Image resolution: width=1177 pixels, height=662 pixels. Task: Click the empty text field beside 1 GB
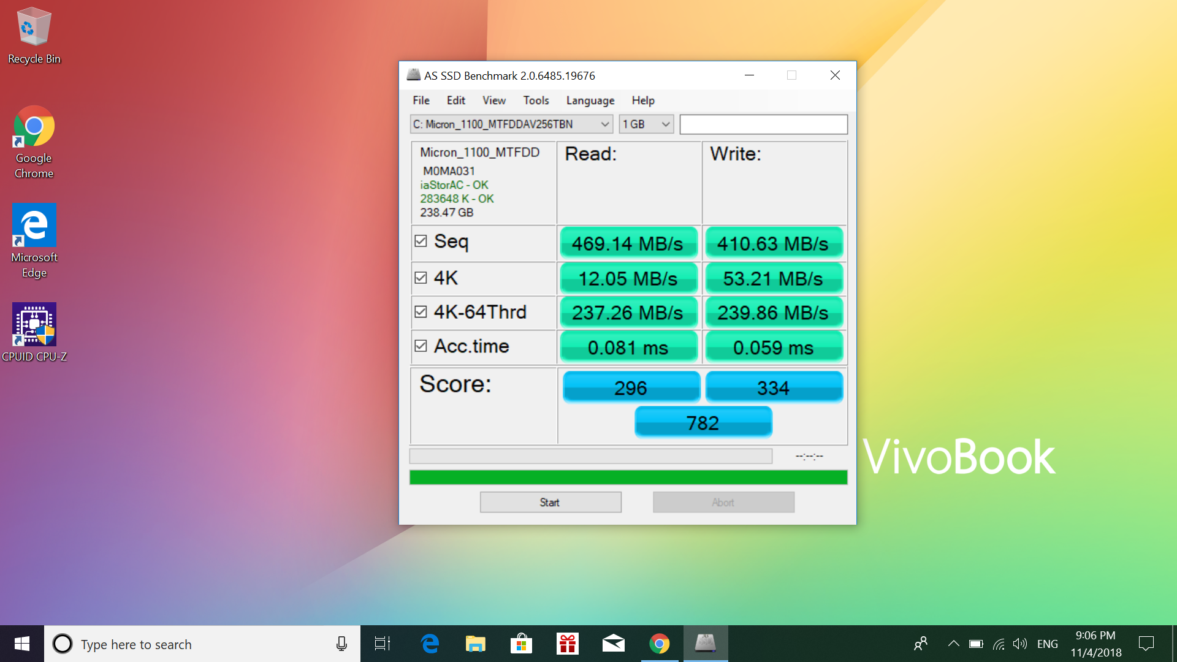(763, 124)
